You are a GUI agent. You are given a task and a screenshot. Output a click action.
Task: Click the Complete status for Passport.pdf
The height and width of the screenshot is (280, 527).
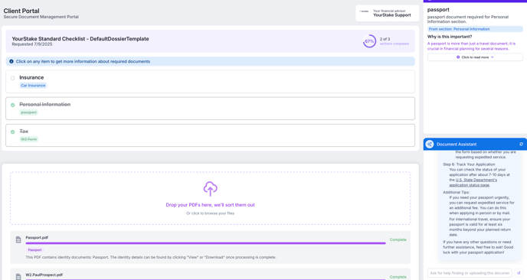(398, 239)
